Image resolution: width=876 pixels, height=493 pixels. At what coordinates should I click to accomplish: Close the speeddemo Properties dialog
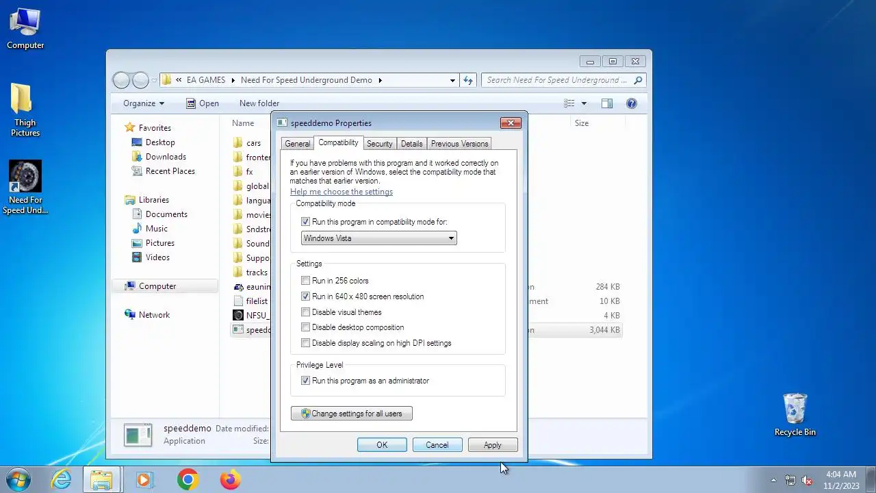coord(511,123)
